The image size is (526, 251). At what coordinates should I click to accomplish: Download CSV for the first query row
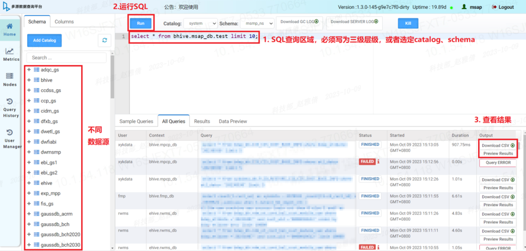click(x=497, y=145)
